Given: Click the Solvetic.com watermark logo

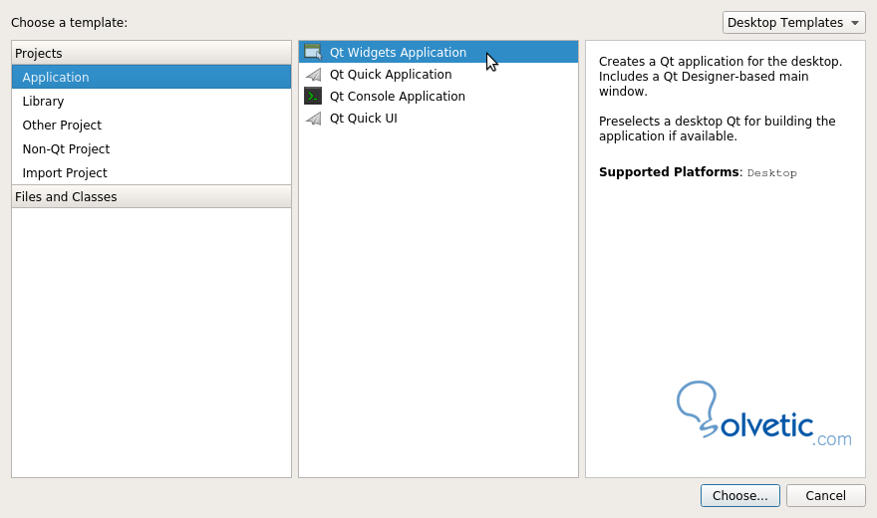Looking at the screenshot, I should pos(763,414).
